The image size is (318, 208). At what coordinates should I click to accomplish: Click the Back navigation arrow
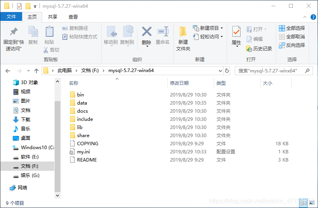(8, 71)
